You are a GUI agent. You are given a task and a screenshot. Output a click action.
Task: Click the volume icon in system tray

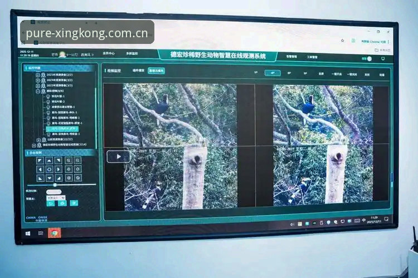(x=292, y=224)
